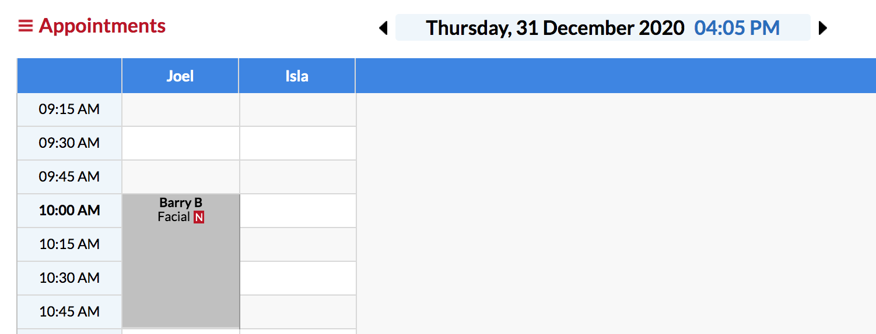Image resolution: width=876 pixels, height=334 pixels.
Task: Select the 09:15 AM time label
Action: click(69, 109)
